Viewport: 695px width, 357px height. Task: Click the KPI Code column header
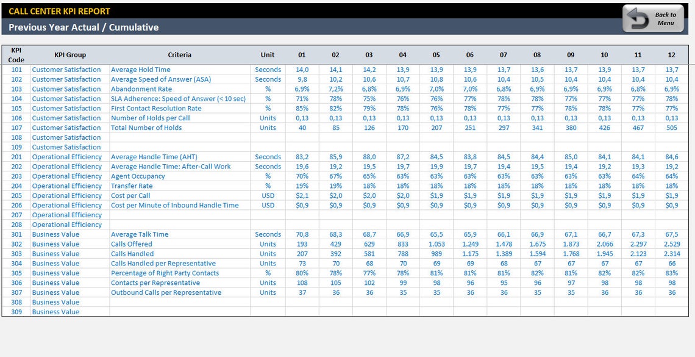15,54
